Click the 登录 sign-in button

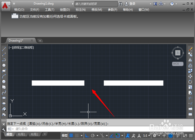tap(130, 4)
